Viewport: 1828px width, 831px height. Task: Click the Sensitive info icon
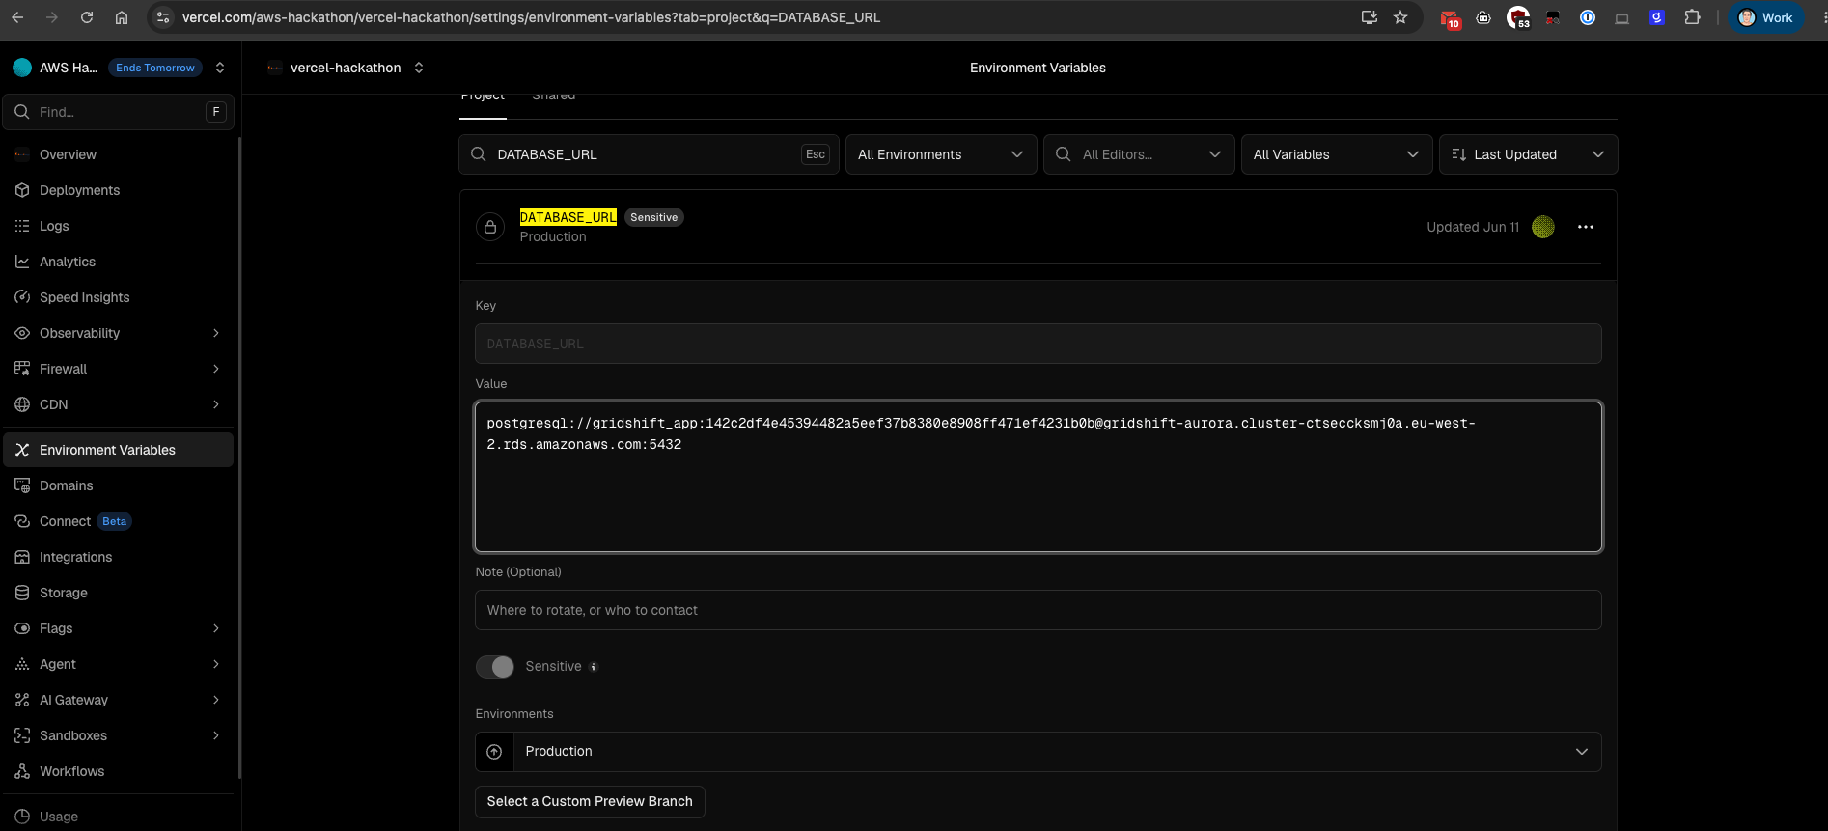click(594, 667)
